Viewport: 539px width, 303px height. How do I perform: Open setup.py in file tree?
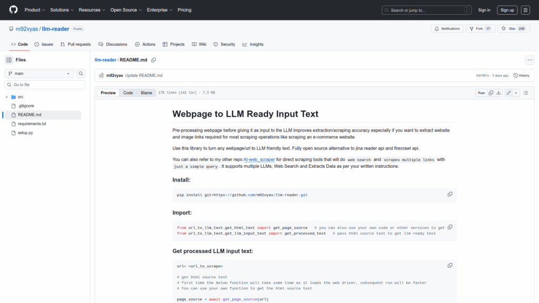coord(25,133)
